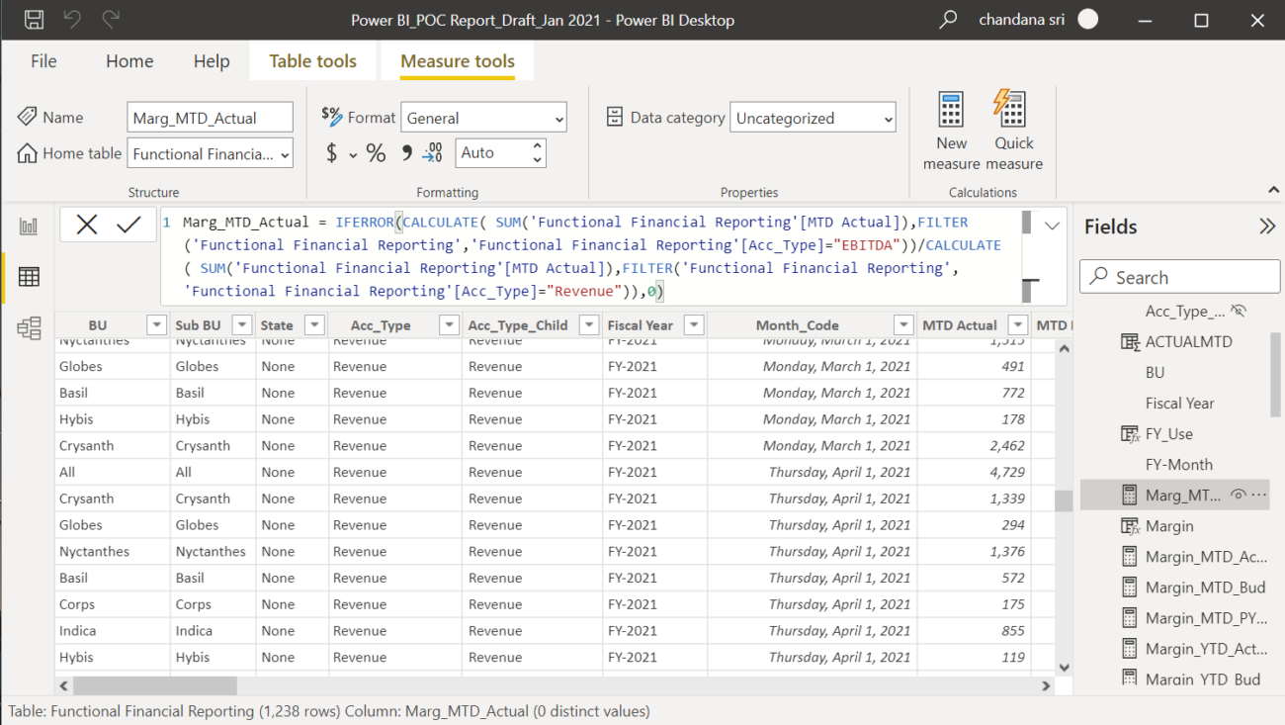Switch to Report view in the left sidebar
Image resolution: width=1285 pixels, height=725 pixels.
click(x=28, y=225)
